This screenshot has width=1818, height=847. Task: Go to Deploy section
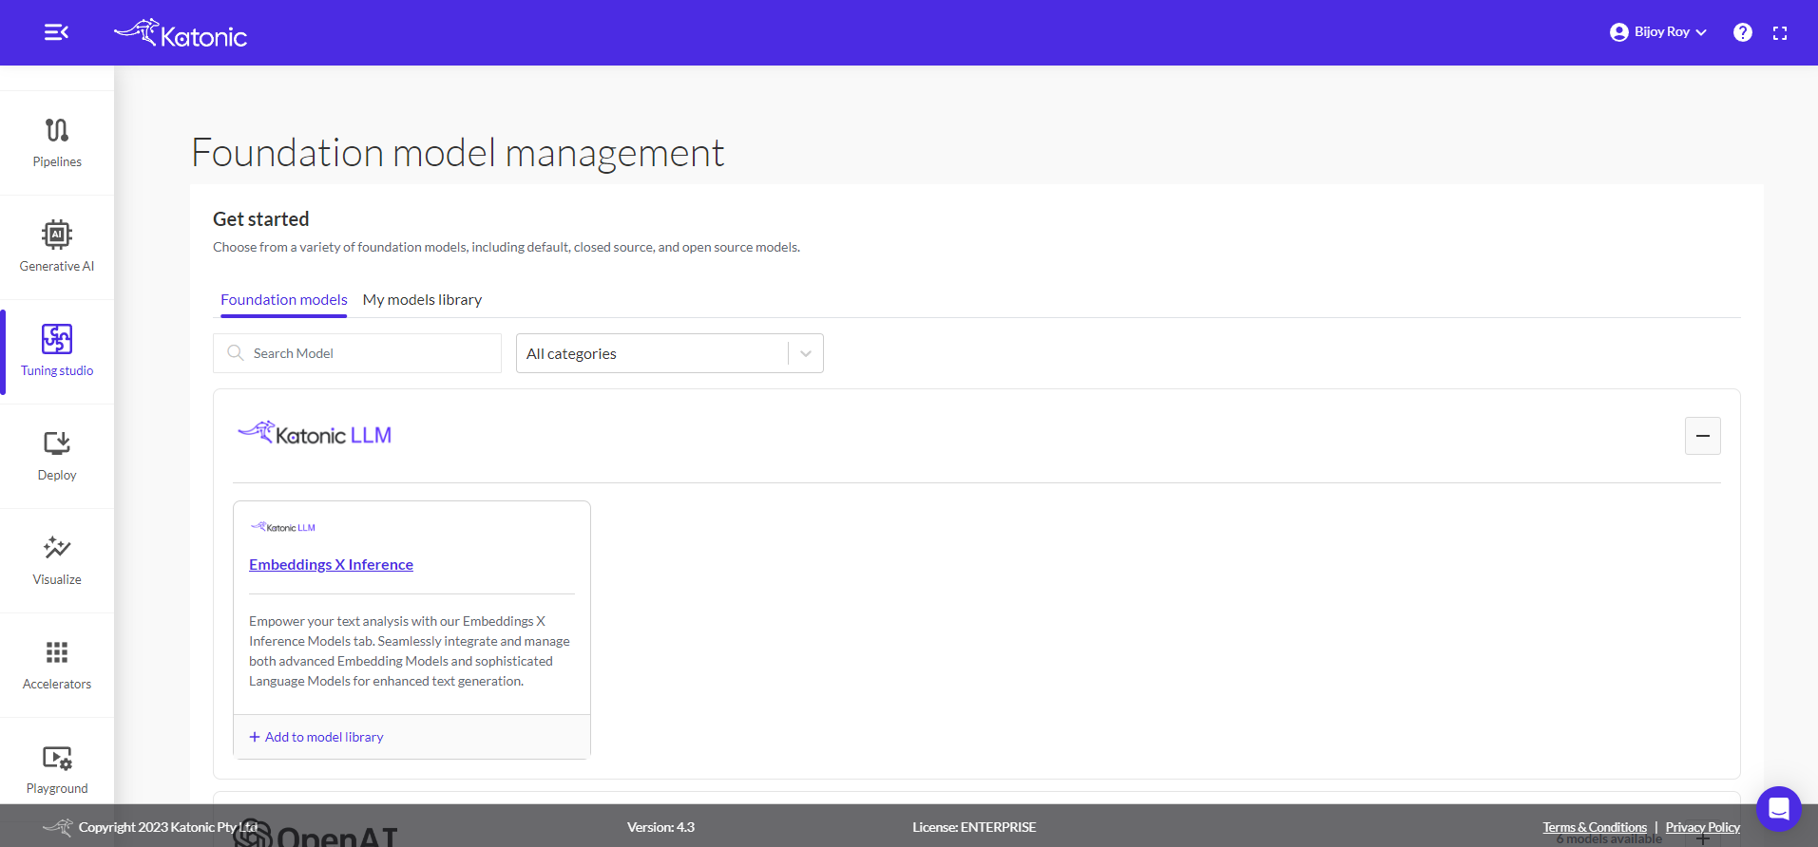coord(57,457)
